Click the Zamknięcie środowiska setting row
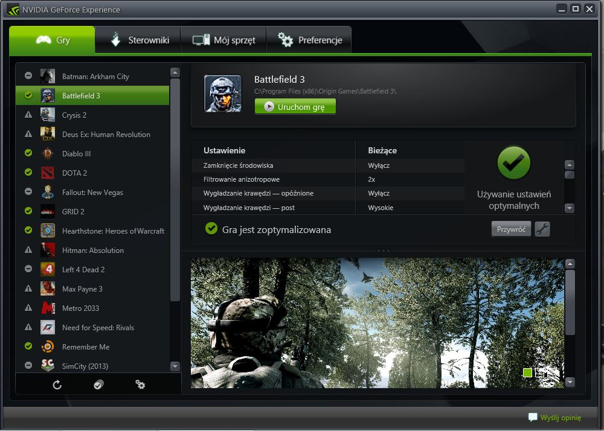Viewport: 604px width, 431px height. [328, 165]
